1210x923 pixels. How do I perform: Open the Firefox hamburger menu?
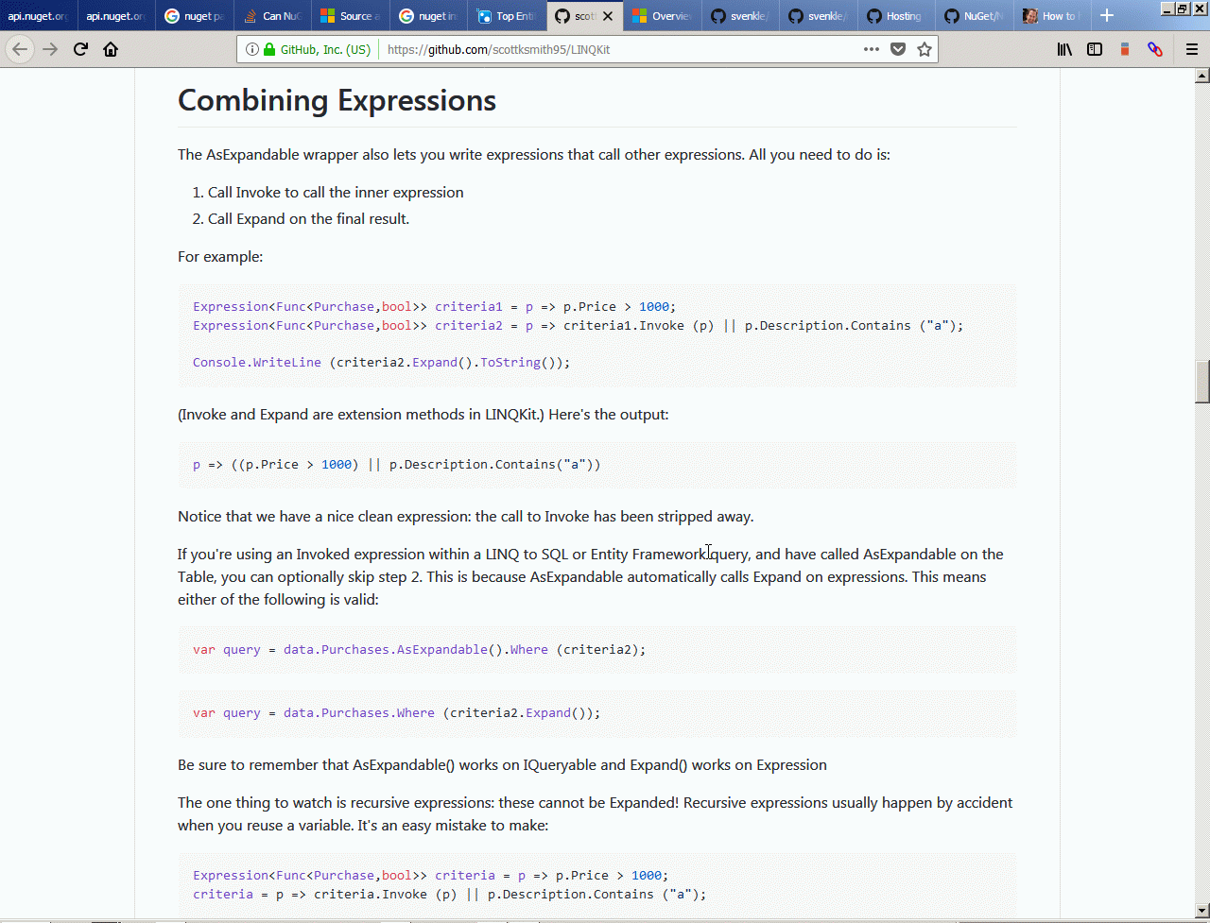pos(1192,49)
